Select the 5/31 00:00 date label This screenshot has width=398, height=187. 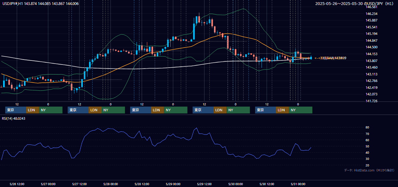[298, 184]
